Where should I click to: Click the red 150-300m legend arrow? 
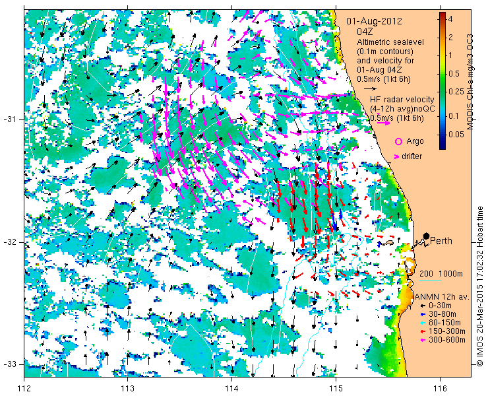click(422, 331)
